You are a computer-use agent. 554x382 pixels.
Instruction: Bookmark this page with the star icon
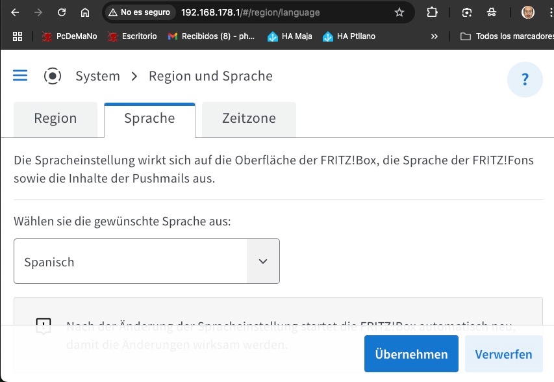tap(399, 12)
